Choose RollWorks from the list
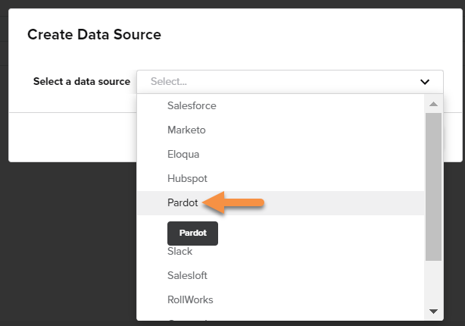The height and width of the screenshot is (326, 465). [x=280, y=300]
